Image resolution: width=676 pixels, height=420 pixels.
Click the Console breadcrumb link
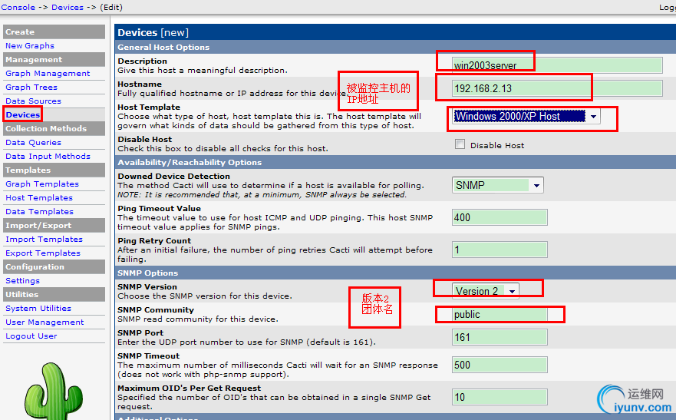(x=18, y=8)
